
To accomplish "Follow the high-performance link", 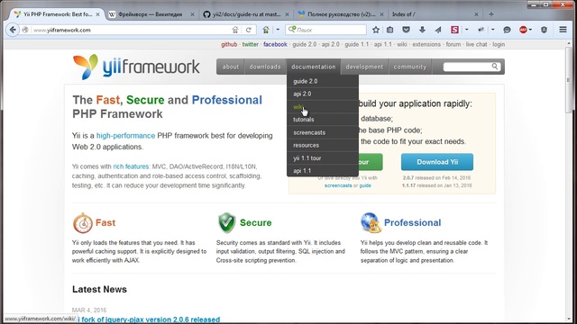I will [x=125, y=136].
